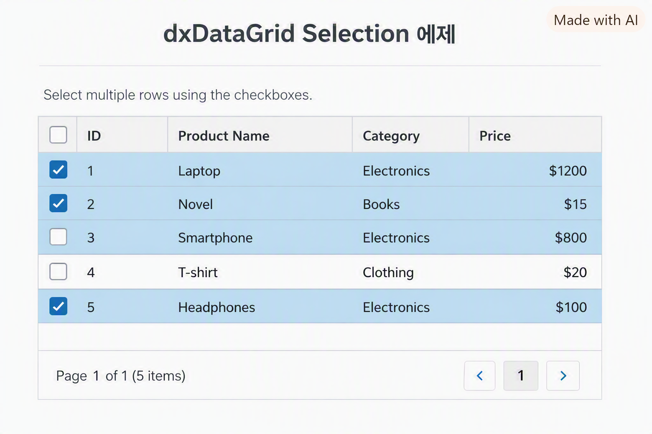The width and height of the screenshot is (652, 434).
Task: Sort by the Product Name column header
Action: pos(260,135)
